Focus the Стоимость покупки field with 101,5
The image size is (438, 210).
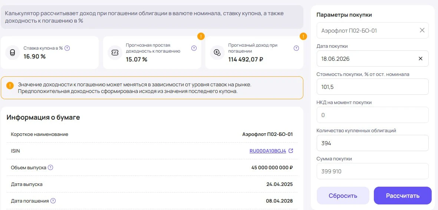point(373,87)
